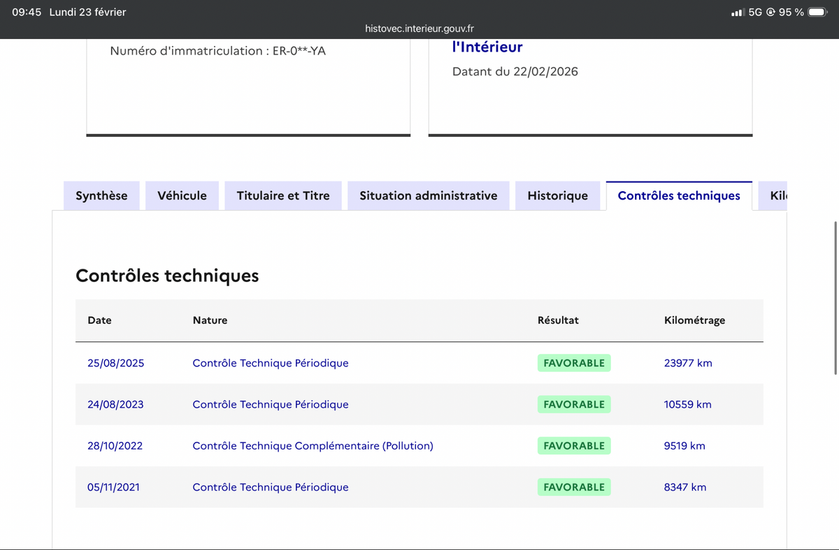The height and width of the screenshot is (550, 839).
Task: Tap the 5G network indicator
Action: [x=755, y=13]
